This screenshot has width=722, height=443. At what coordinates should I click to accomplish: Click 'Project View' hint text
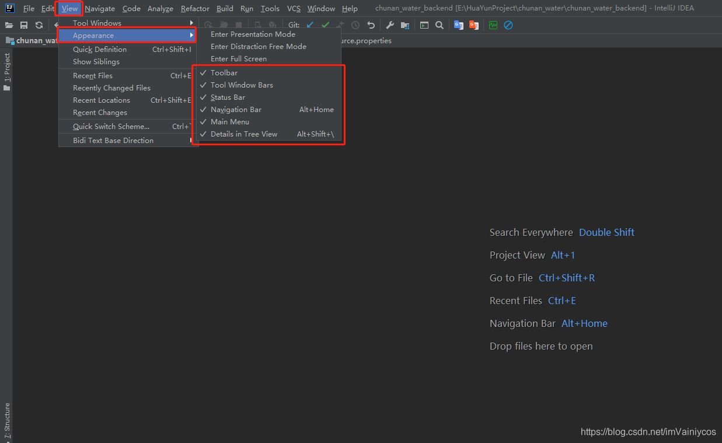click(517, 255)
